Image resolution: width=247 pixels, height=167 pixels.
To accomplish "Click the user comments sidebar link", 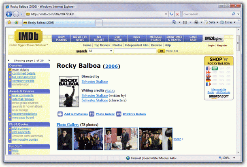I will tap(23, 96).
